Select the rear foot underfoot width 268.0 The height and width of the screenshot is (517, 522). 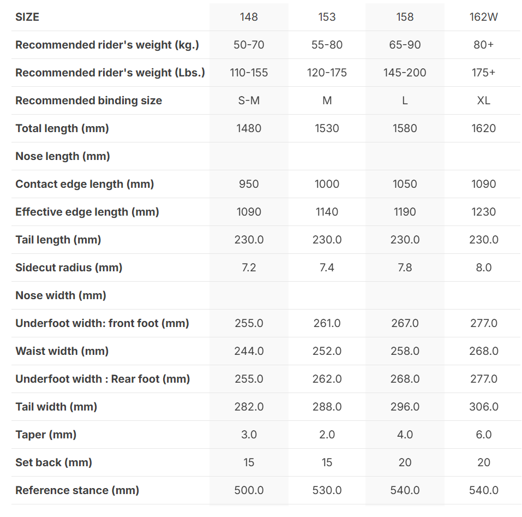coord(405,379)
